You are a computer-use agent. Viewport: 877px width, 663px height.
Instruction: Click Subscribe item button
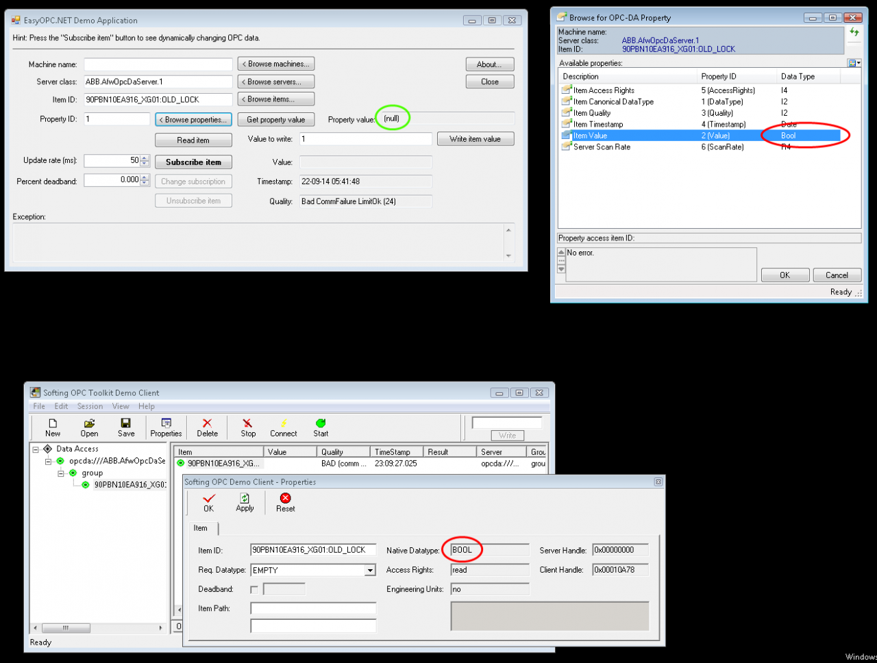pos(194,162)
